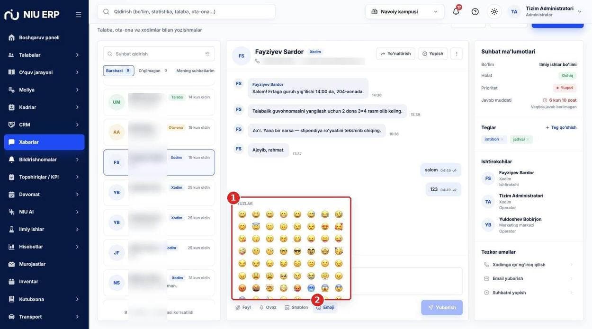Open the help question-mark icon
The height and width of the screenshot is (329, 592).
click(475, 11)
